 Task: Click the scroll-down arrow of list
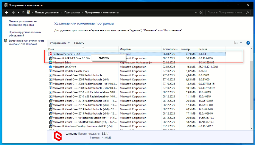(x=251, y=128)
